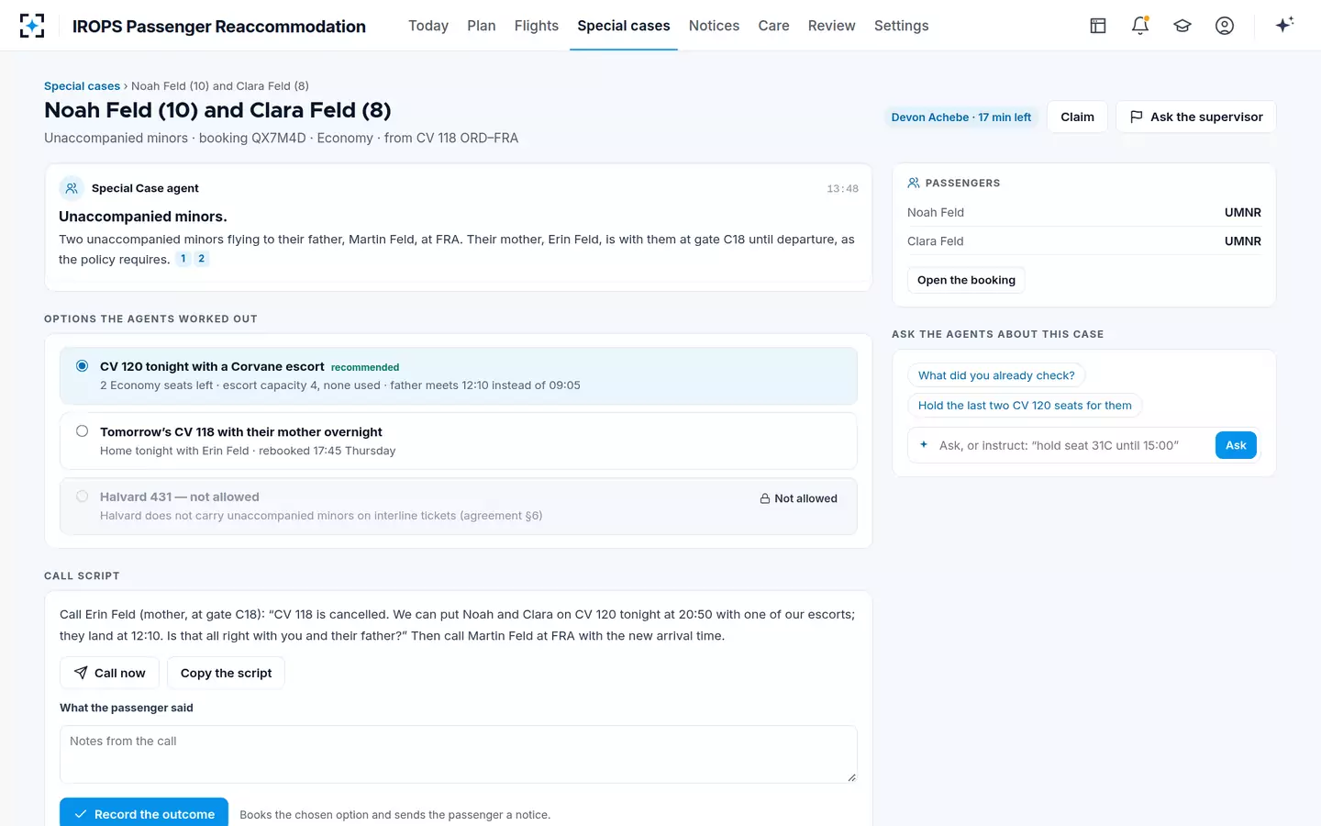The width and height of the screenshot is (1321, 826).
Task: Switch to the Notices tab
Action: pos(714,26)
